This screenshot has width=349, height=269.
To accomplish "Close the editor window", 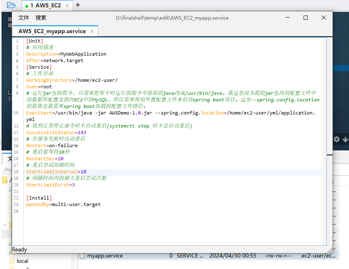I will pos(324,18).
